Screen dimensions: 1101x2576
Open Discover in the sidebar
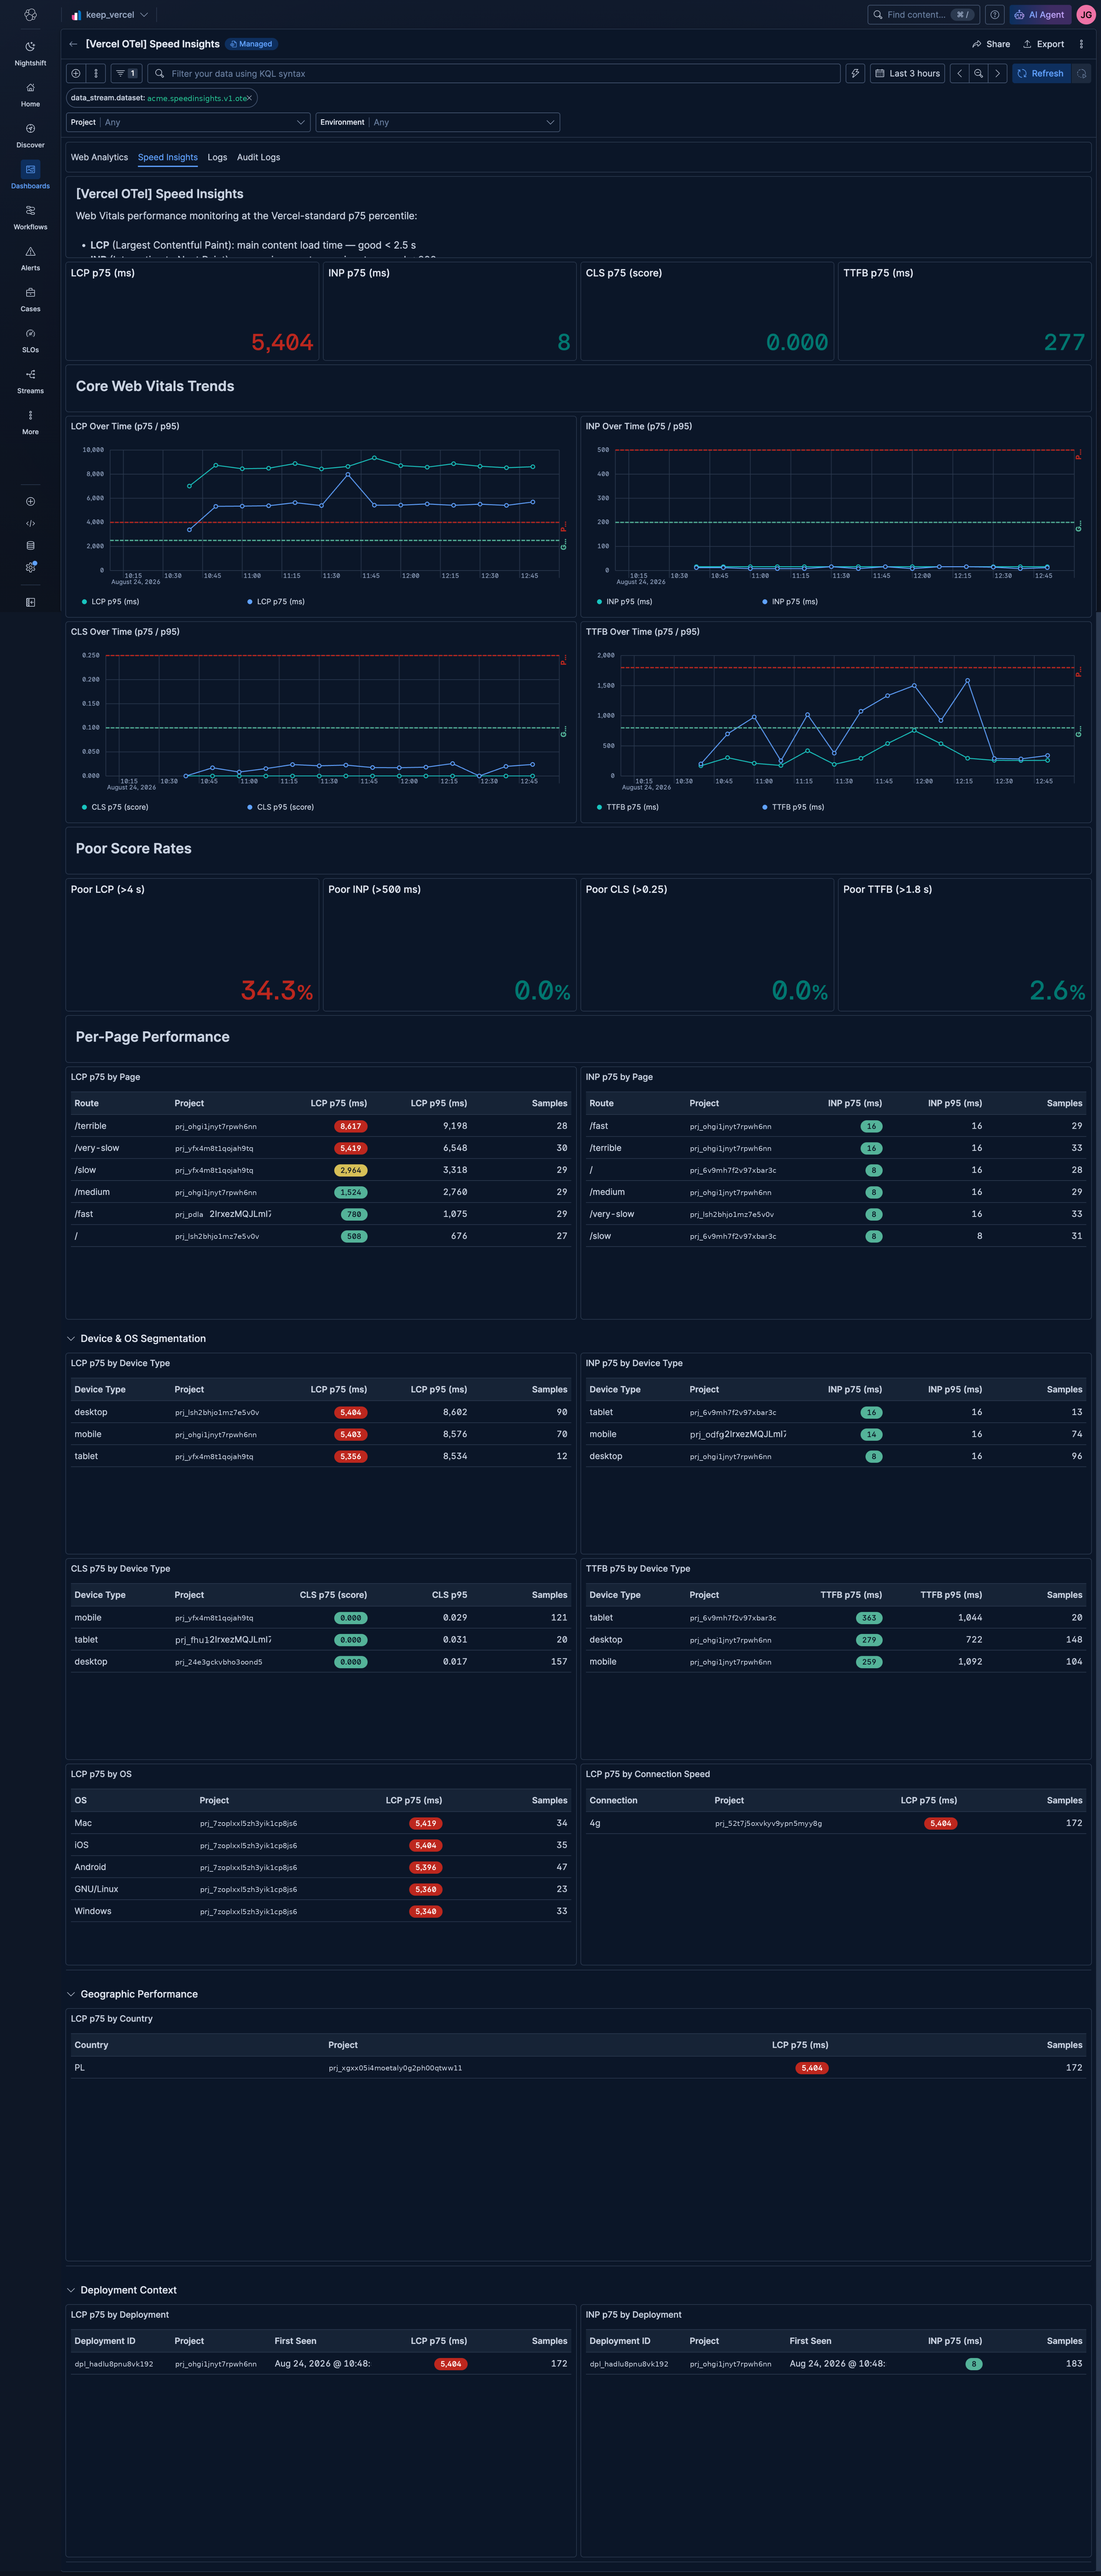coord(30,135)
